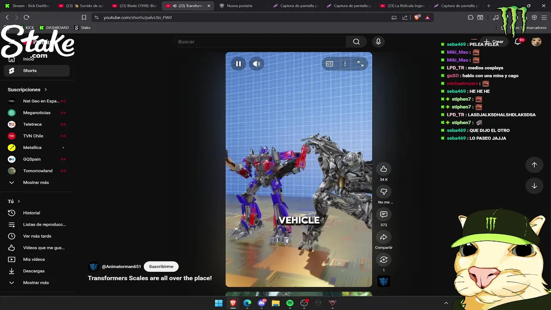The image size is (551, 310).
Task: Open Spotify from the taskbar
Action: (x=290, y=303)
